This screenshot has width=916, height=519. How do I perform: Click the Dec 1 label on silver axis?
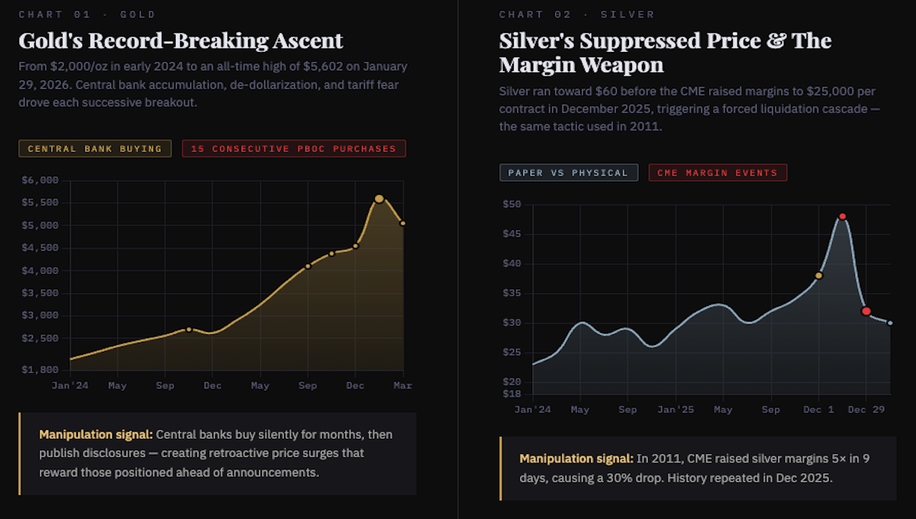[818, 409]
